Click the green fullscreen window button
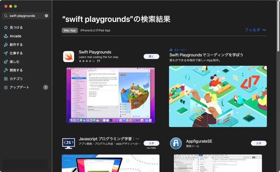Viewport: 280px width, 172px height. (x=15, y=6)
